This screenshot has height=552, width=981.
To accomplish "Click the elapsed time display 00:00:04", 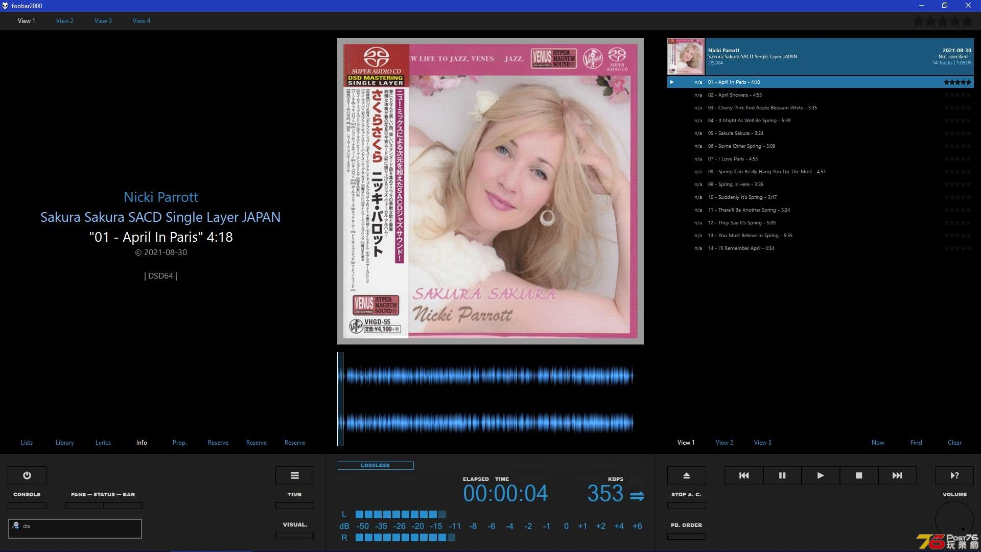I will point(505,494).
